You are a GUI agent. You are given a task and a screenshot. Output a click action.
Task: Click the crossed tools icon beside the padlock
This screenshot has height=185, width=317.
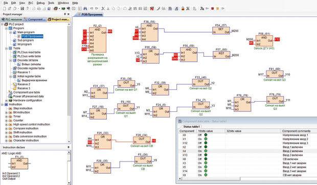[x=188, y=9]
